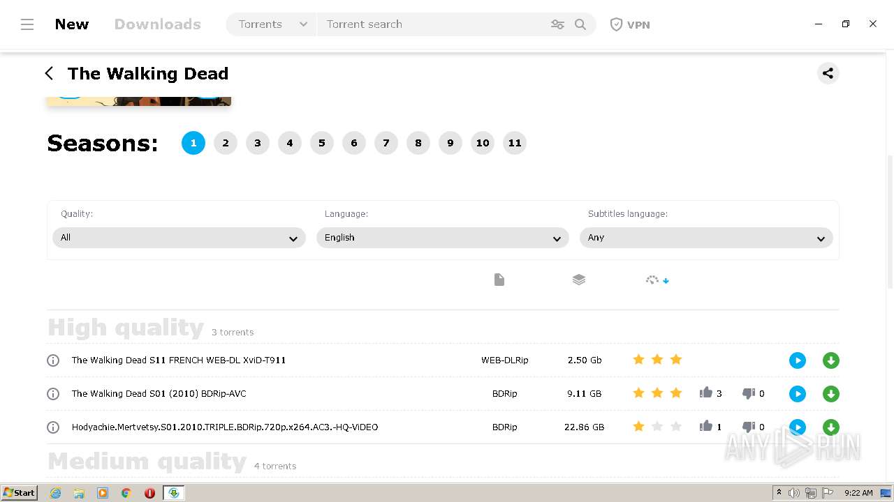This screenshot has height=502, width=894.
Task: Expand the Subtitles language dropdown
Action: [706, 238]
